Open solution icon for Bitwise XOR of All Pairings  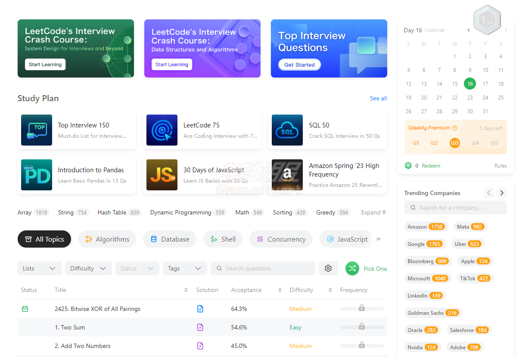[200, 309]
